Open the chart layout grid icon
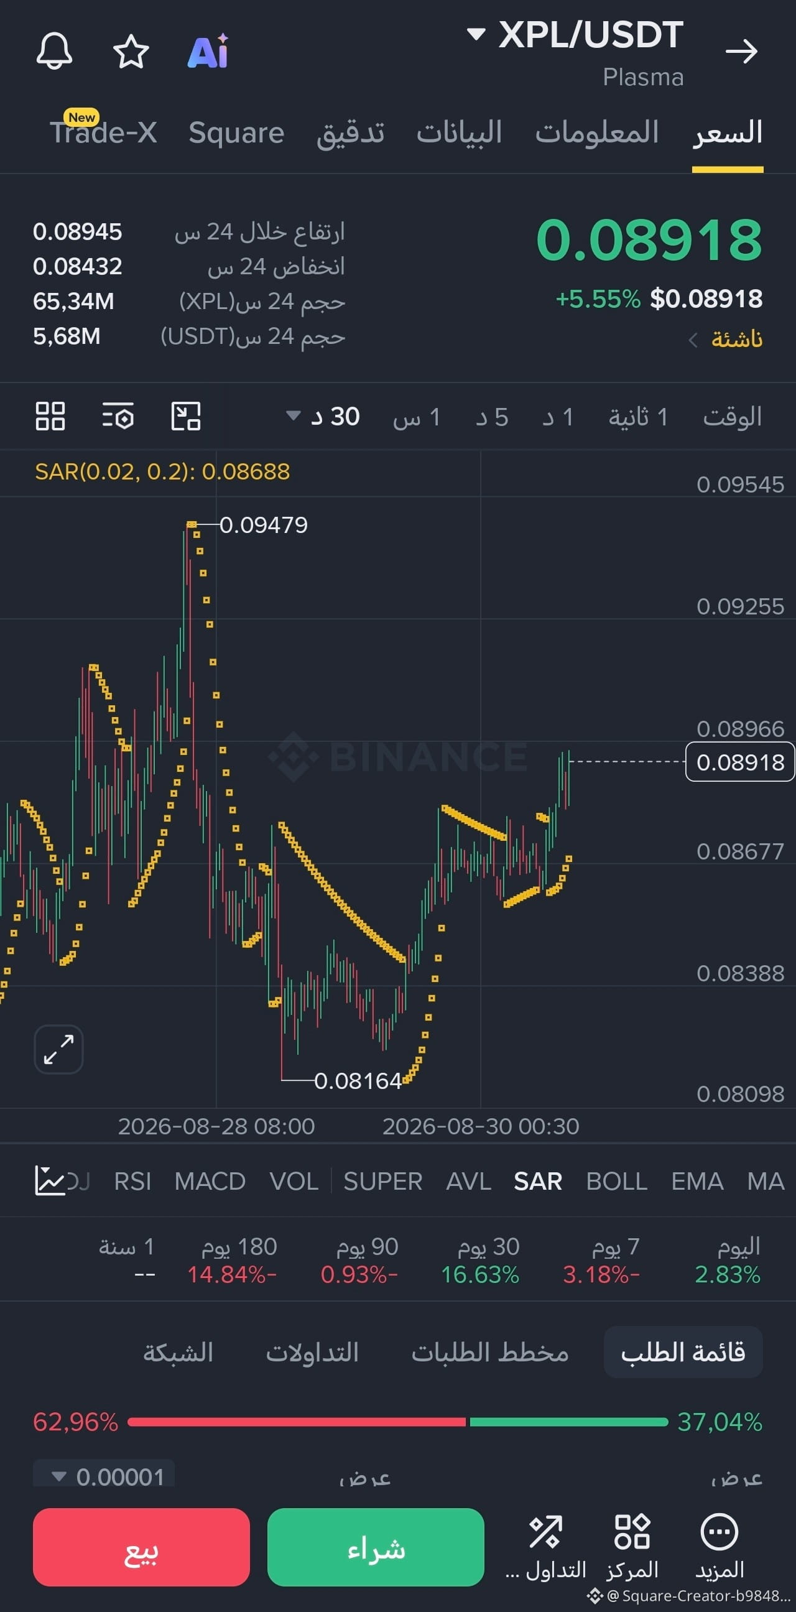This screenshot has width=796, height=1612. [50, 416]
